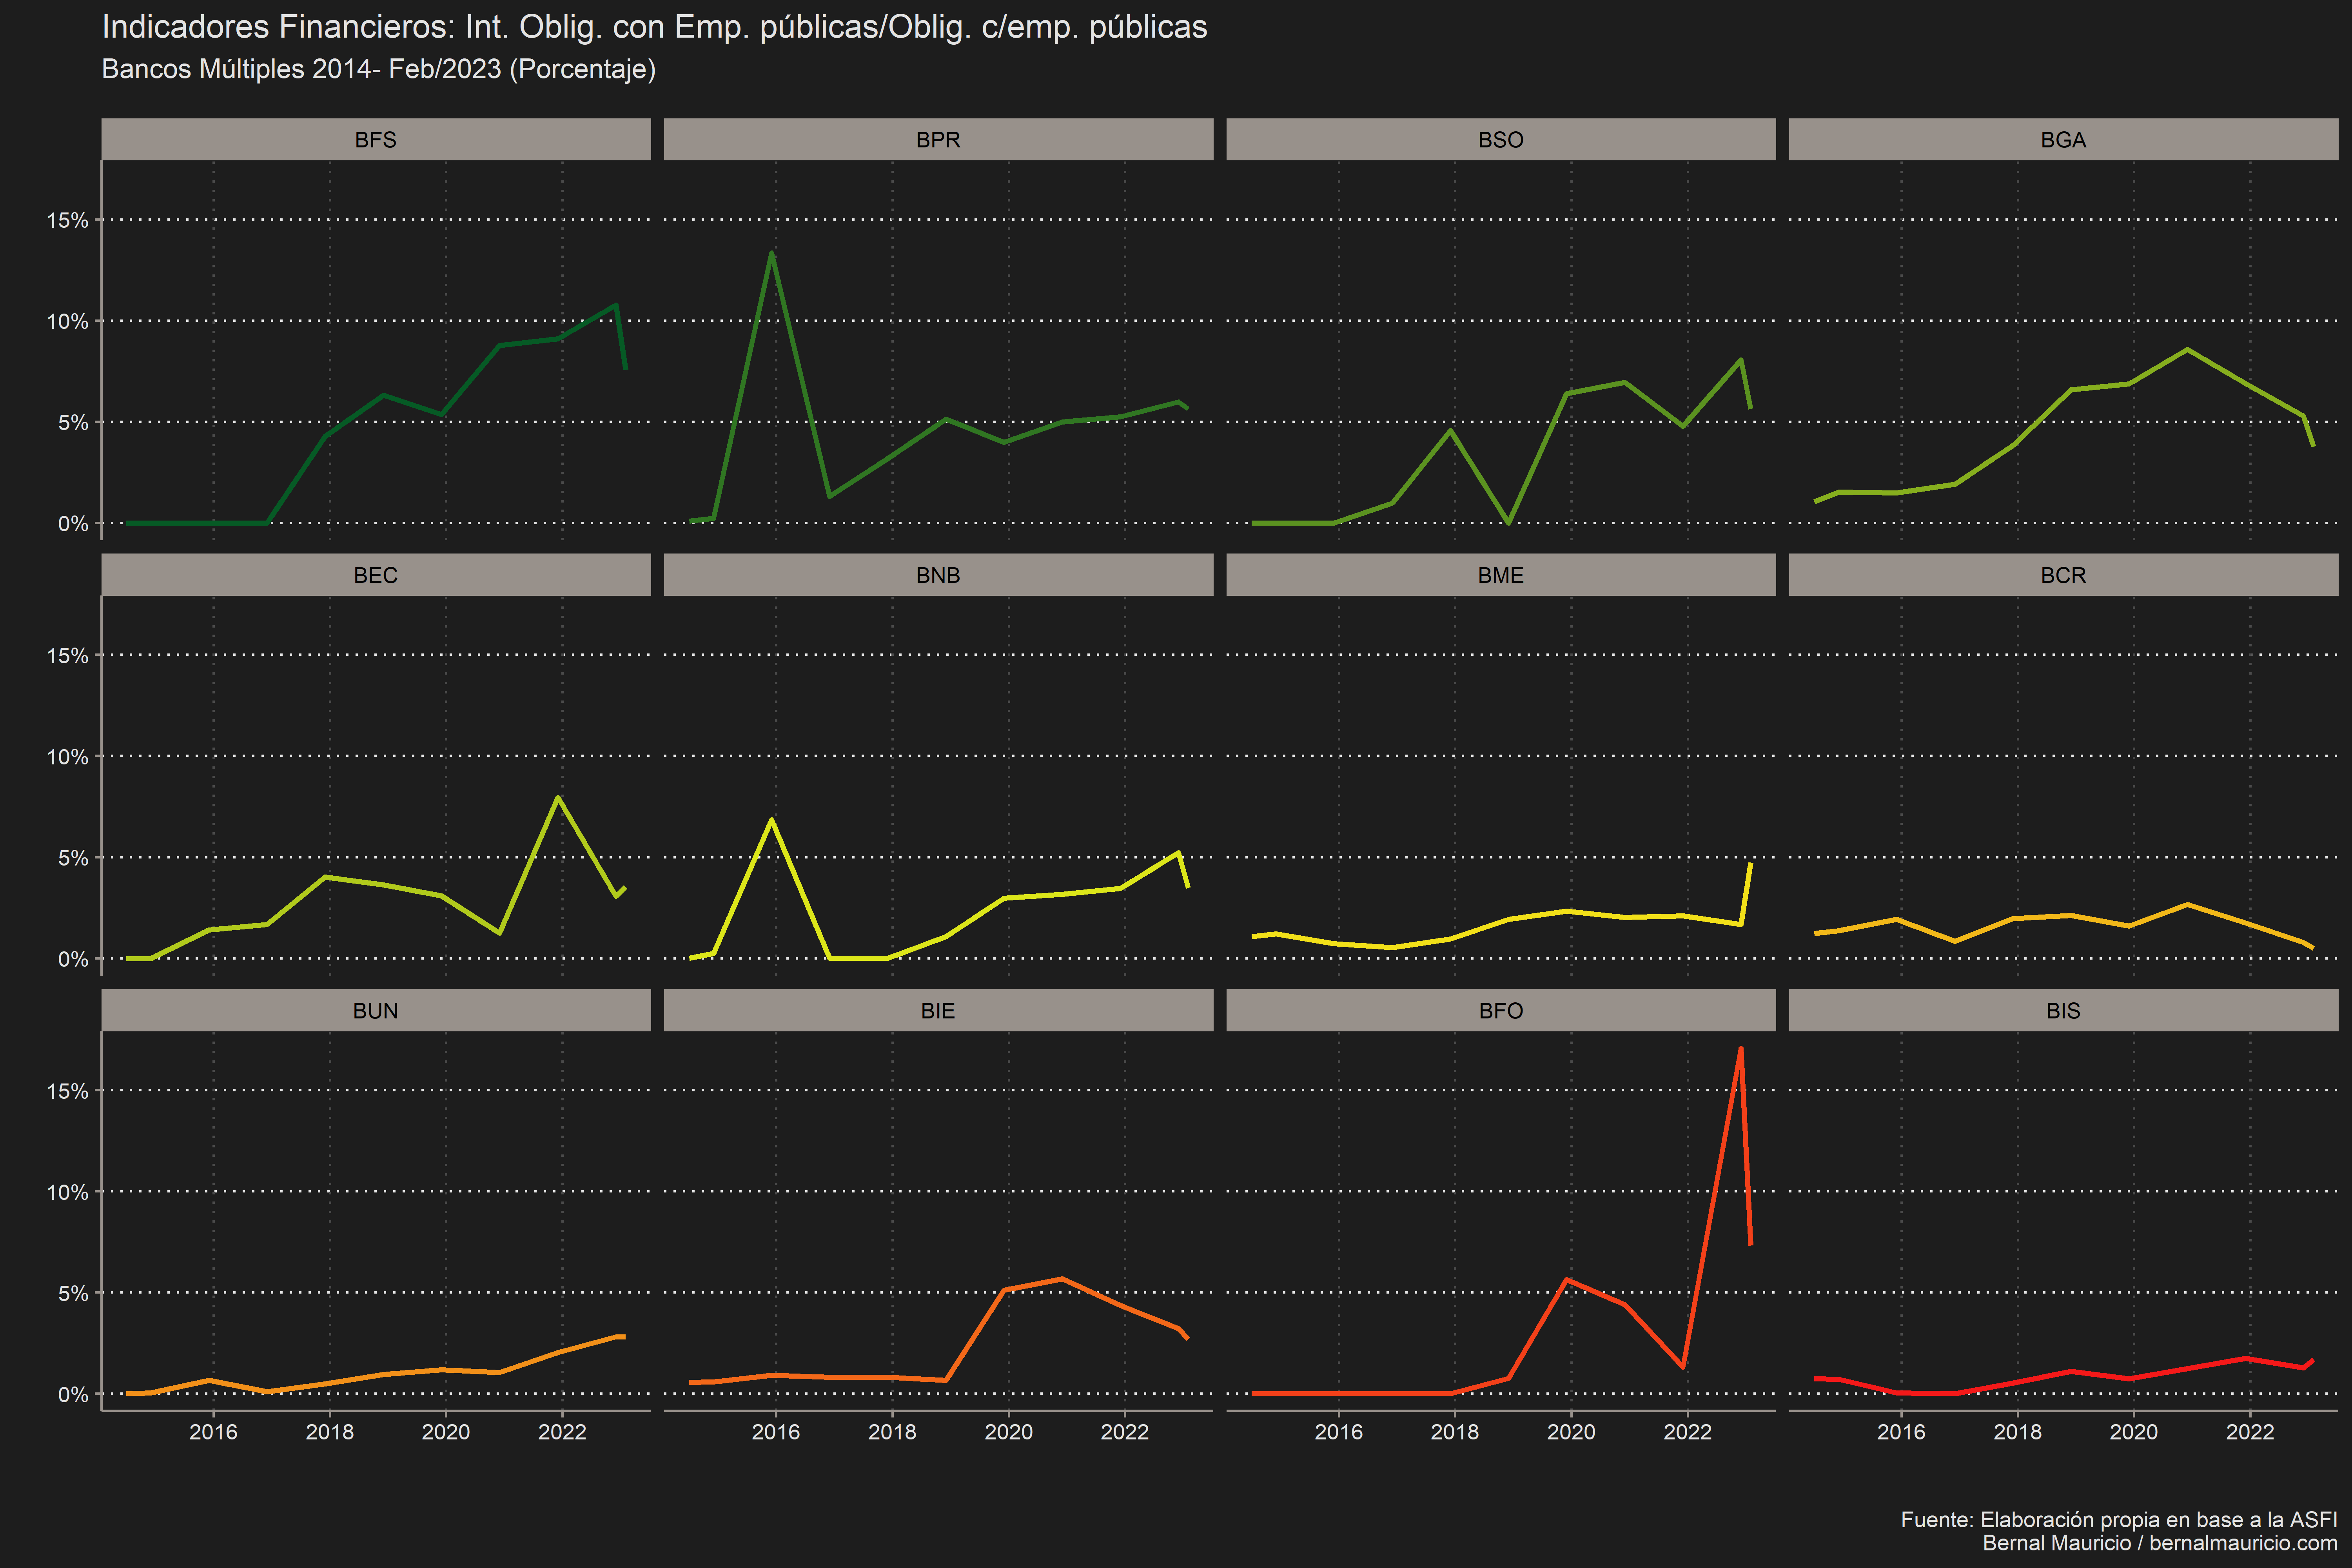Click the BSO panel header

coord(1501,139)
